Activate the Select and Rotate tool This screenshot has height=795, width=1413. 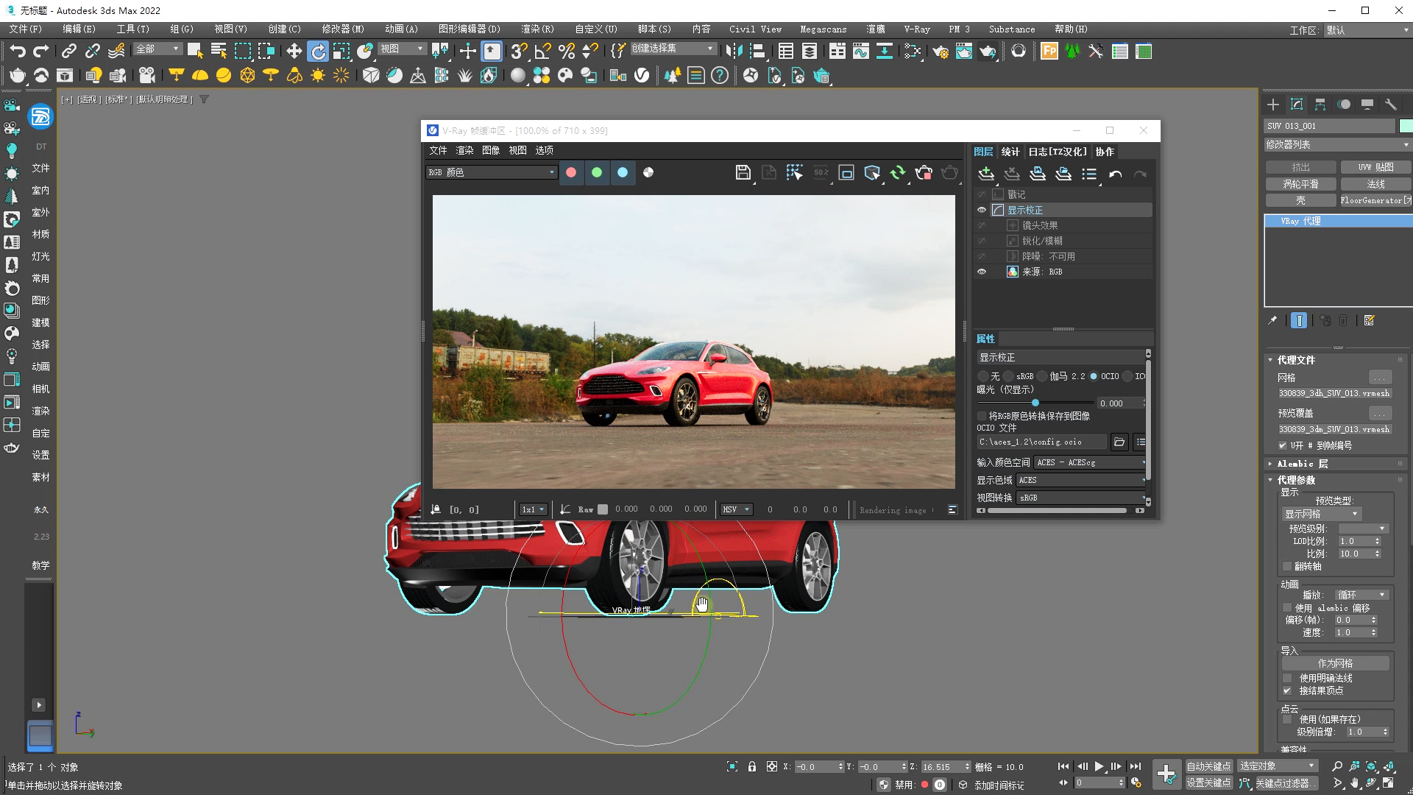(318, 51)
